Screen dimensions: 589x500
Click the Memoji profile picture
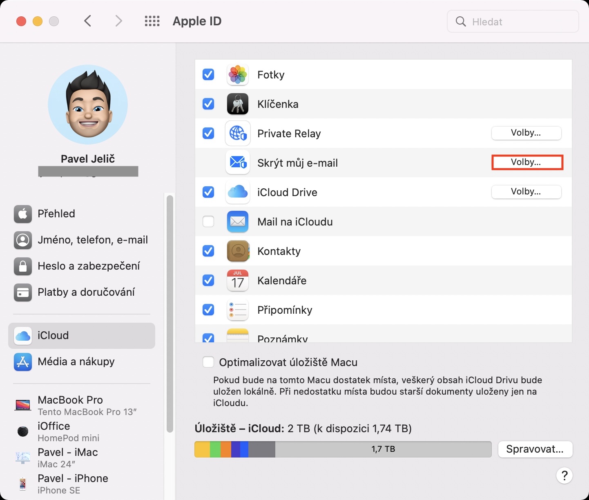[88, 105]
